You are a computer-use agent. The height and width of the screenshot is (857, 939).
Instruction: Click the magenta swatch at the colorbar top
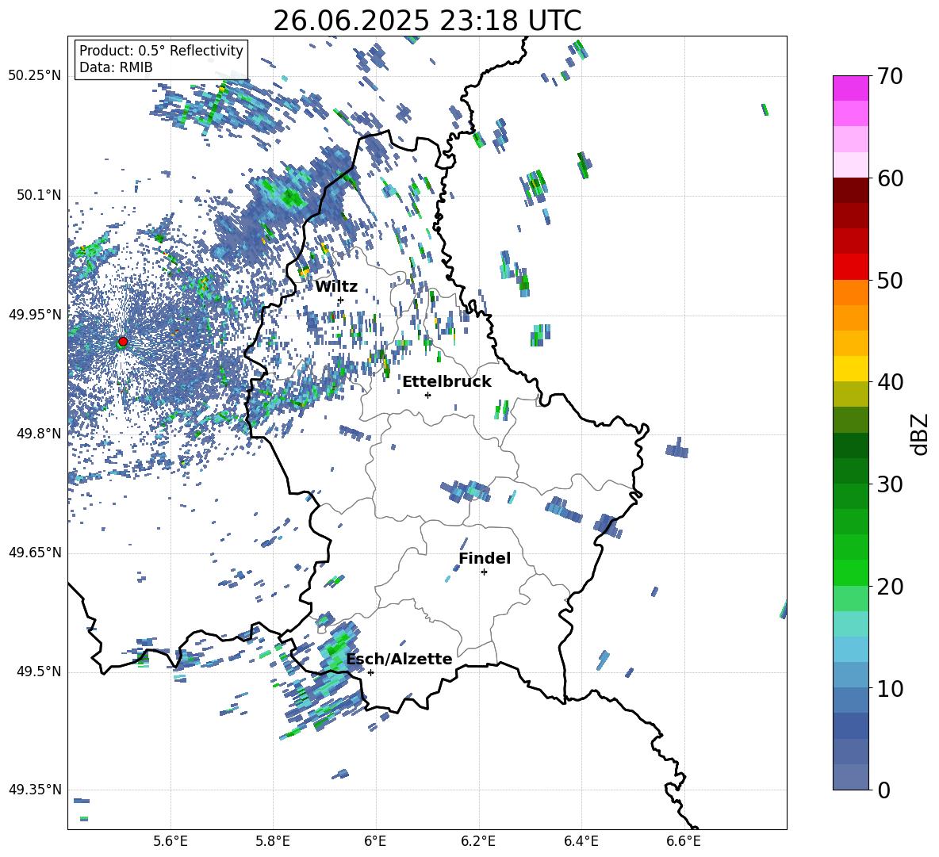[x=850, y=88]
